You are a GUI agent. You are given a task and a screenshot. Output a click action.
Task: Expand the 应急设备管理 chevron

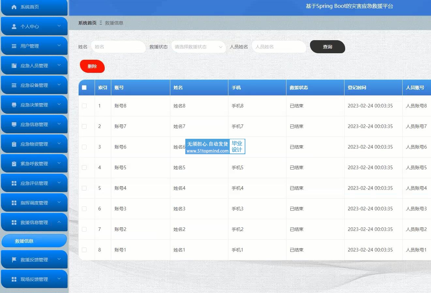[59, 85]
